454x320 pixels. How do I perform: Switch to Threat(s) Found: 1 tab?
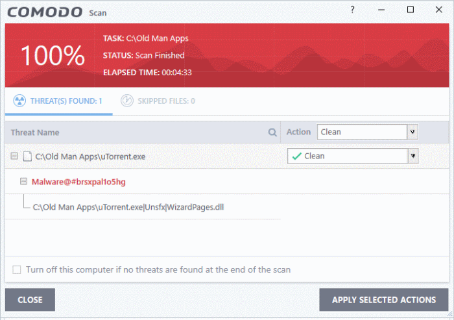tap(59, 101)
